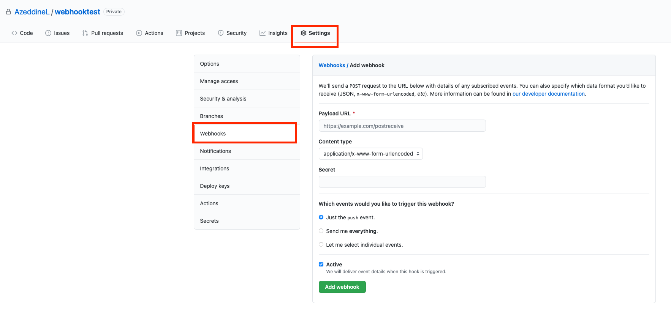Focus the Payload URL input field
The image size is (671, 318).
(402, 126)
